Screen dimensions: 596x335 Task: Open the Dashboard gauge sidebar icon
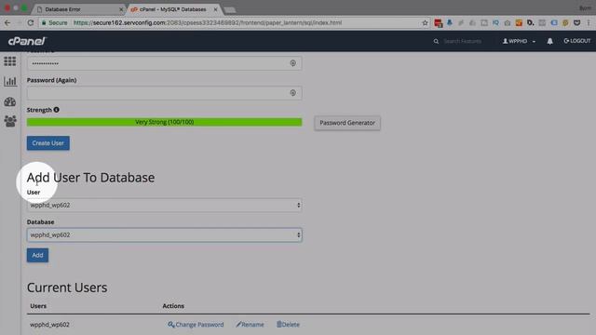(10, 101)
